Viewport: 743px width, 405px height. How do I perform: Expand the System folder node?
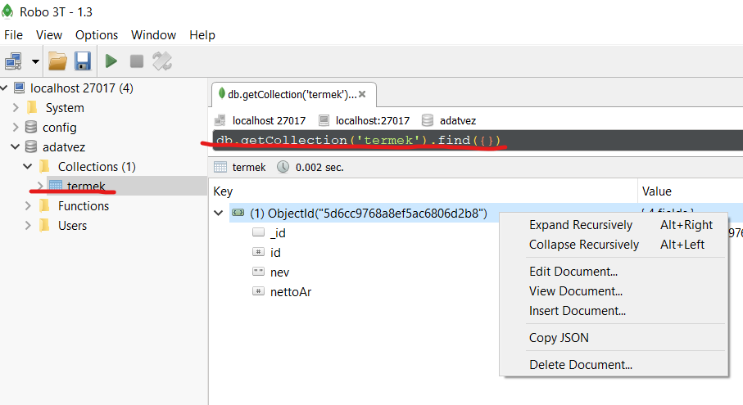[16, 107]
